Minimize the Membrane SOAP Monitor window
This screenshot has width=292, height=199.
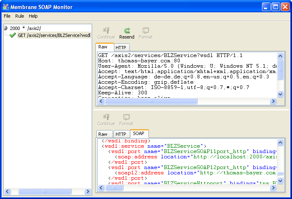(266, 7)
